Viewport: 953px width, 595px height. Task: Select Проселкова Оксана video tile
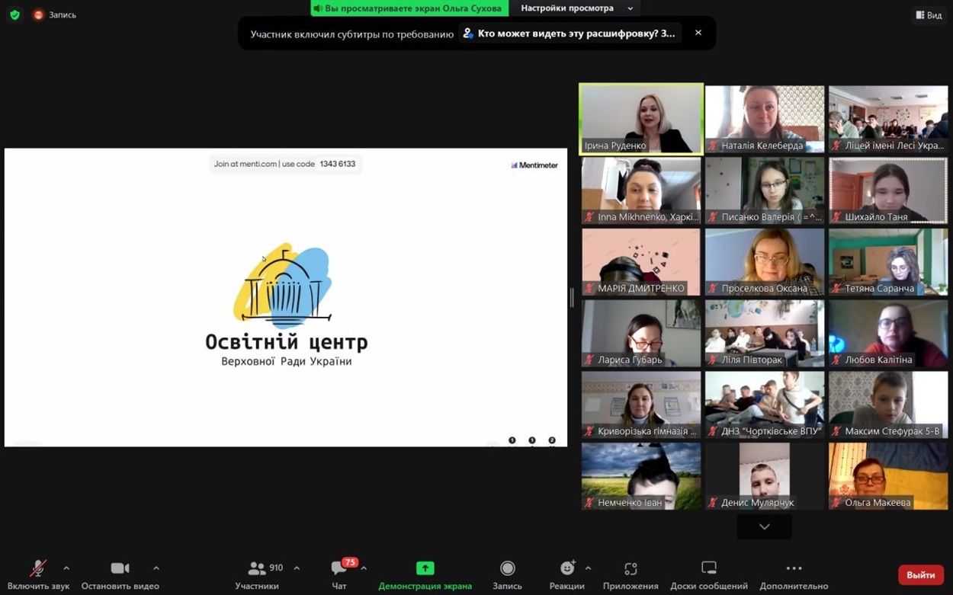(765, 262)
